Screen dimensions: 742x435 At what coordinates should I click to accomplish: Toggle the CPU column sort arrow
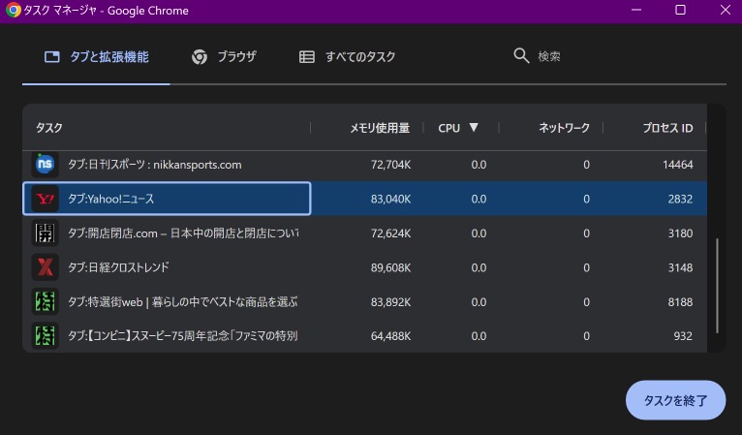click(474, 128)
